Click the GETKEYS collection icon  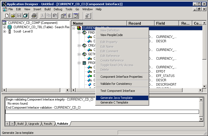(84, 54)
